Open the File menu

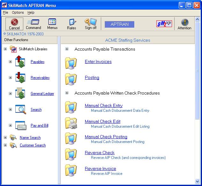(5, 12)
